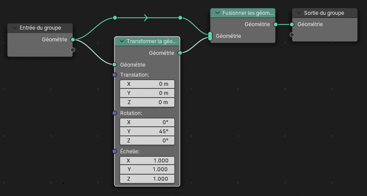Click Géométrie output socket on Fusionner node

pyautogui.click(x=275, y=24)
